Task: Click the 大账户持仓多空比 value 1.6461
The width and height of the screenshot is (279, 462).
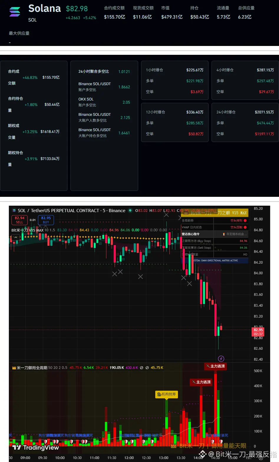Action: (x=124, y=133)
